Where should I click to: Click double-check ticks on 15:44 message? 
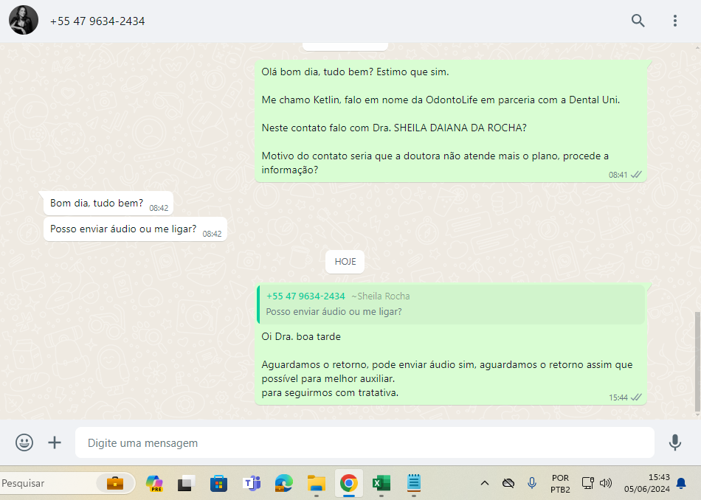pos(636,397)
